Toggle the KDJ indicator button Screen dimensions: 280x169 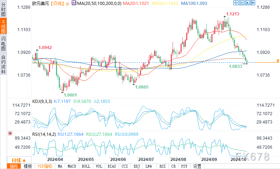click(137, 166)
